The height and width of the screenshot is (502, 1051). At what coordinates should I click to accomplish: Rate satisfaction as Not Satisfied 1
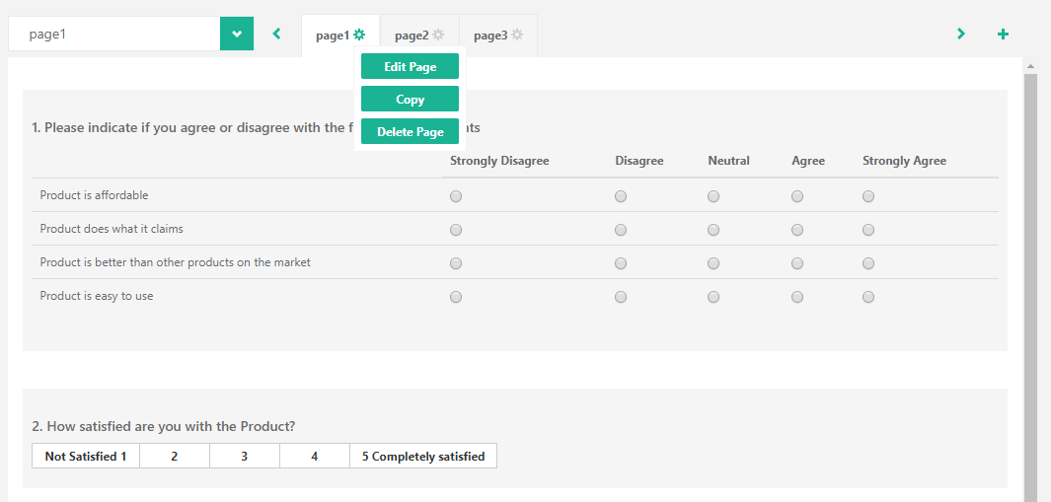(x=86, y=457)
